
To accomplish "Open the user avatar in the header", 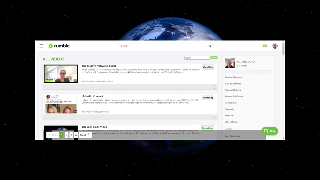I will 275,46.
